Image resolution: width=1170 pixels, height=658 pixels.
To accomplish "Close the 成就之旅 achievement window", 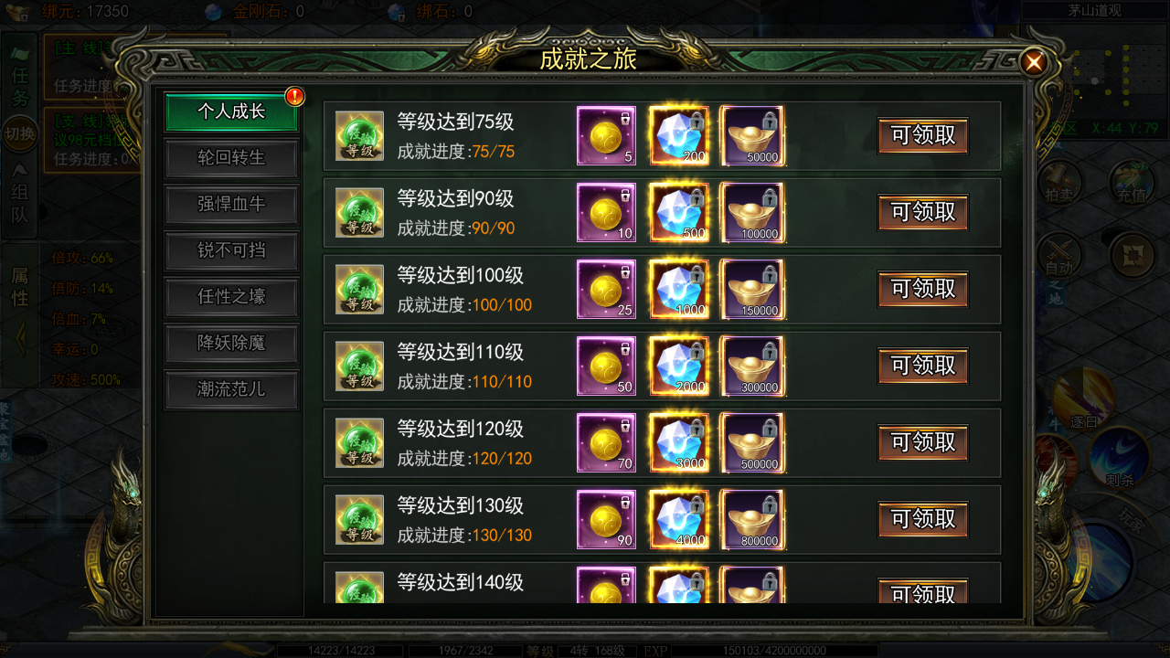I will coord(1034,62).
